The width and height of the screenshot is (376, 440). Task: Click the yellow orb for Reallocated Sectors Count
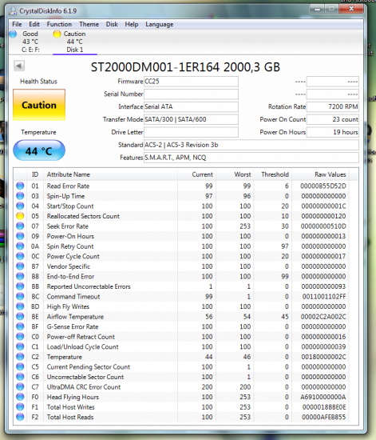(20, 216)
